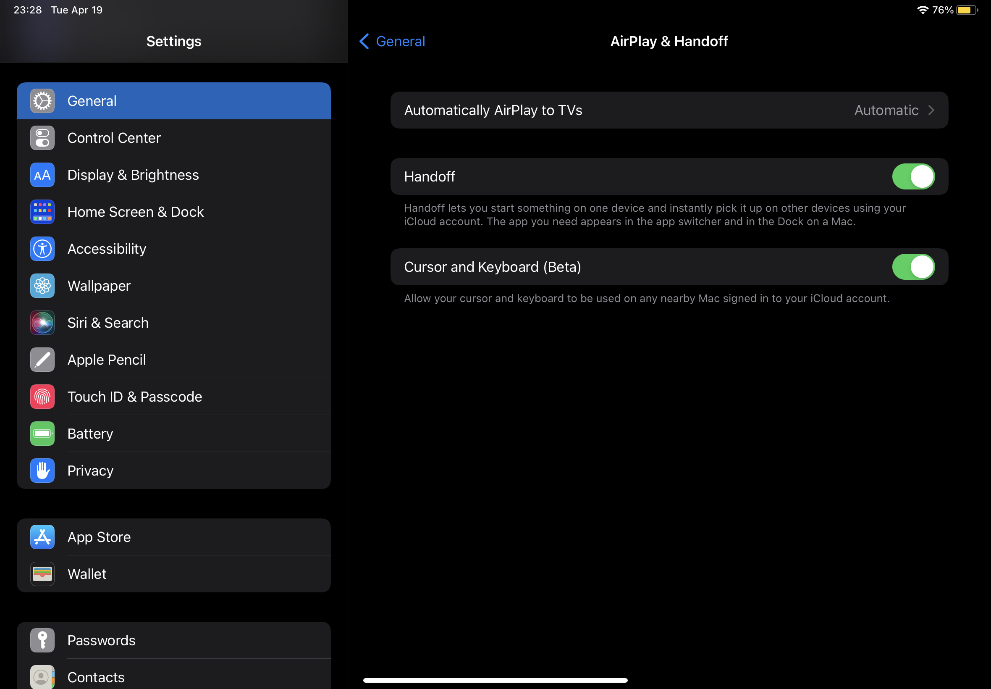Tap the General back link

400,42
